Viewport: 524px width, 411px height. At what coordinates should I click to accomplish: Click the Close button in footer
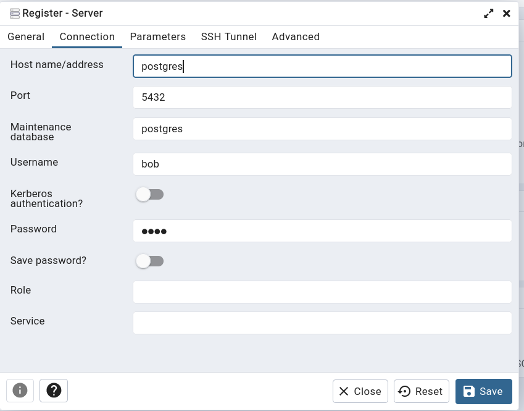[x=360, y=391]
